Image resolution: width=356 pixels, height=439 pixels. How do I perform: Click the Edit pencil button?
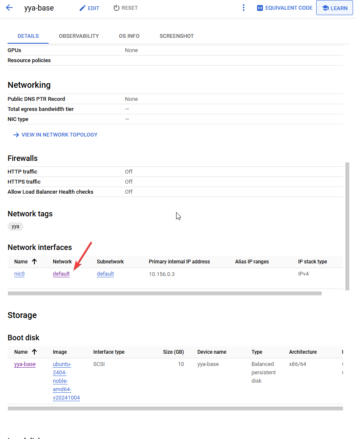(x=89, y=8)
